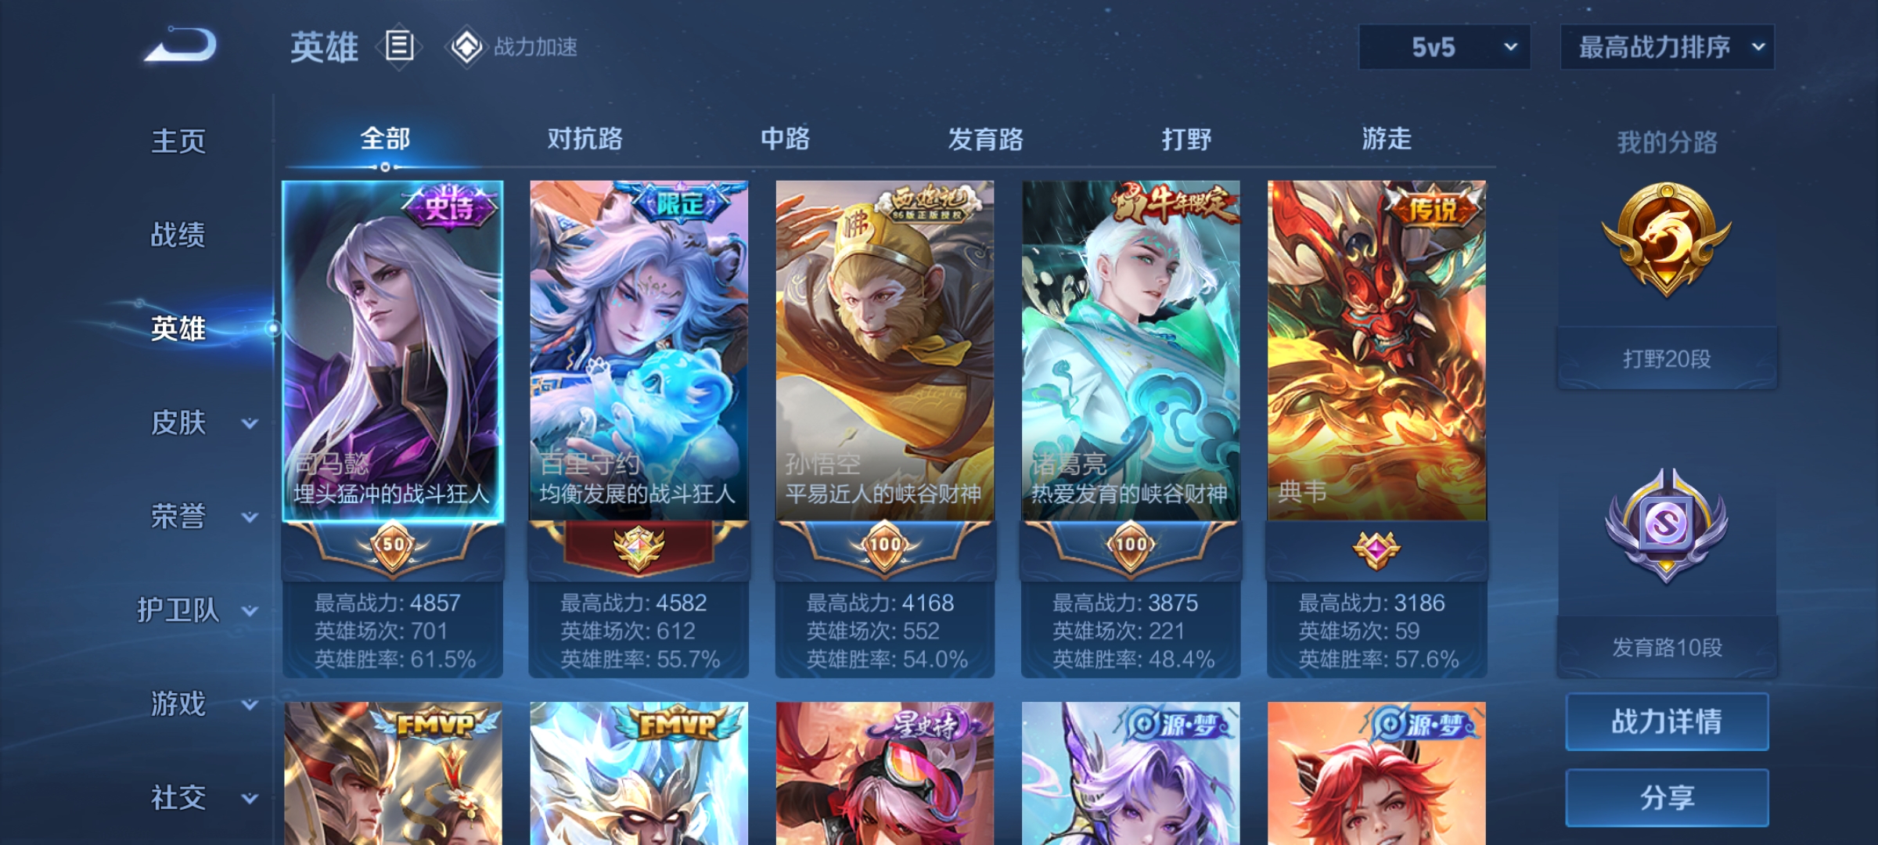The height and width of the screenshot is (845, 1878).
Task: Tap the 战力加速 diamond icon
Action: click(466, 47)
